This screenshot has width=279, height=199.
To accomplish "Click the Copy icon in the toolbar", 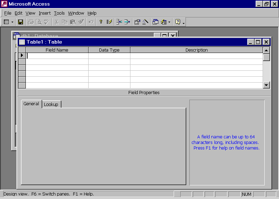I will point(65,22).
